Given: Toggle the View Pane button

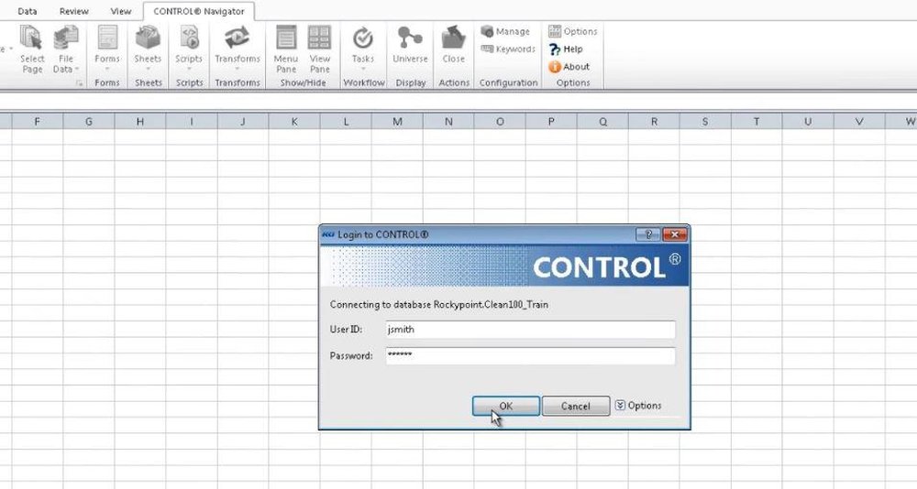Looking at the screenshot, I should tap(319, 49).
